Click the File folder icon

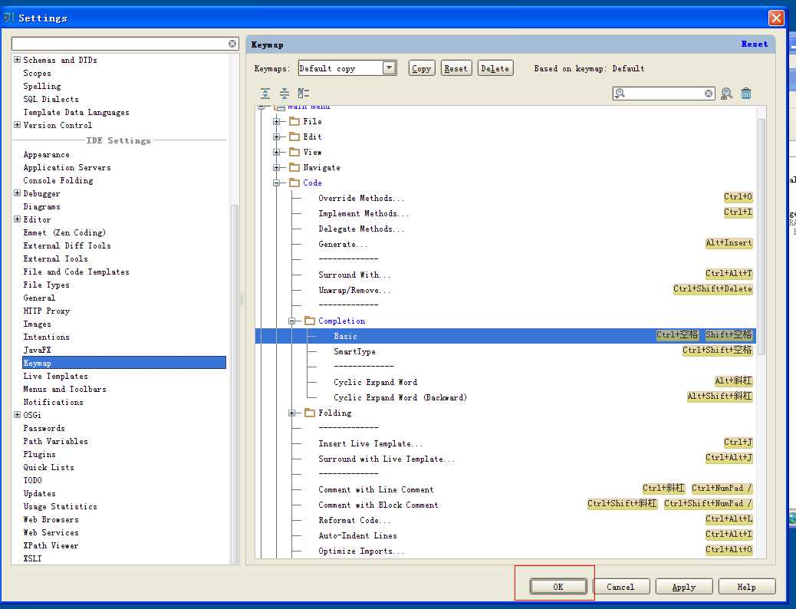(x=294, y=121)
